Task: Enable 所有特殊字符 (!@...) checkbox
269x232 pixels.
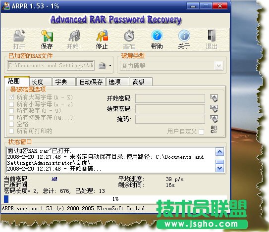Action: click(x=11, y=118)
